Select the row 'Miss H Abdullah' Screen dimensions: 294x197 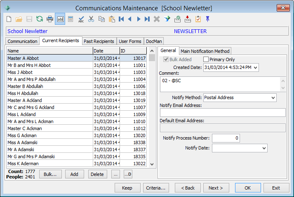coord(77,93)
